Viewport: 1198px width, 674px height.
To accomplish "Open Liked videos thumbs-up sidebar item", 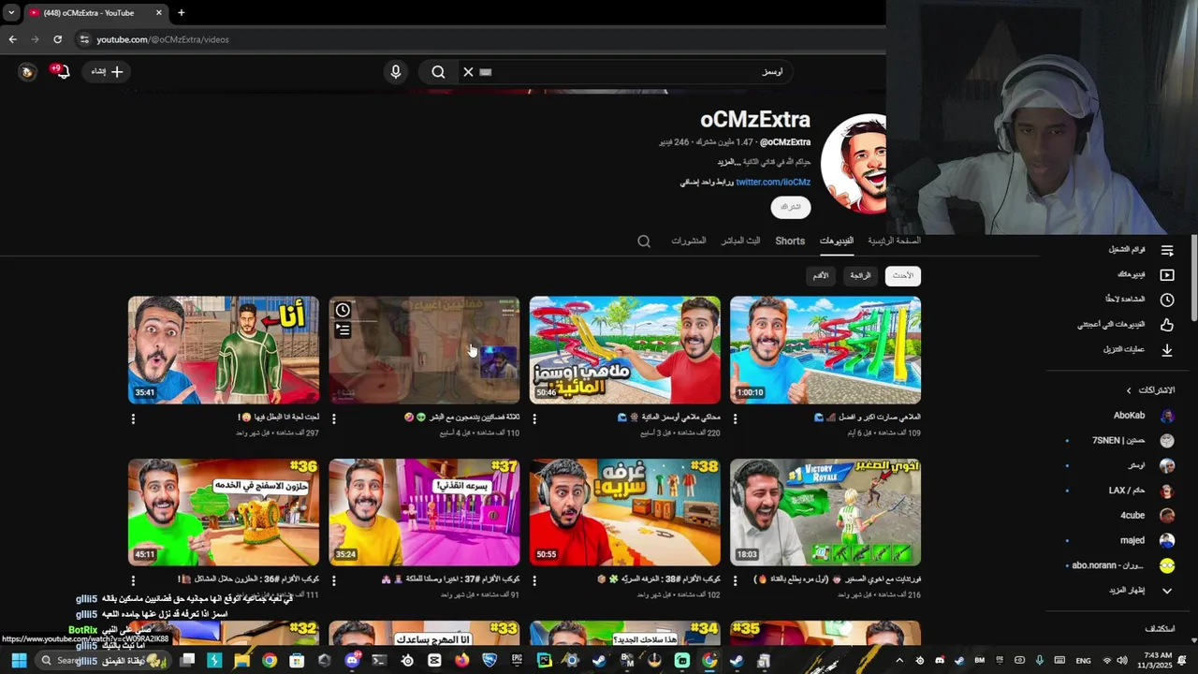I will pos(1123,325).
